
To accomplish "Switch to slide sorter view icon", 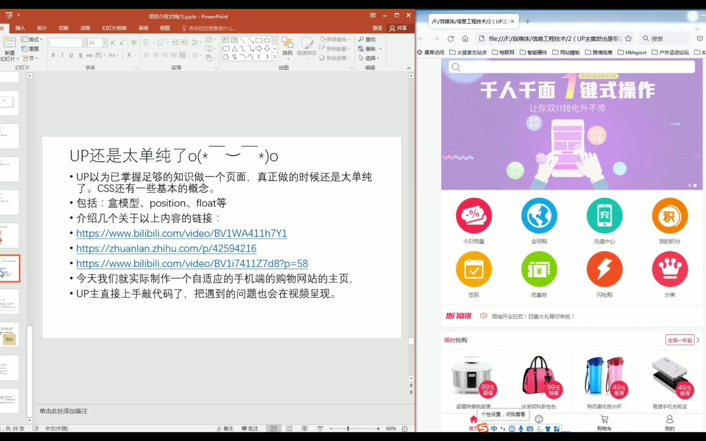I will (x=289, y=428).
